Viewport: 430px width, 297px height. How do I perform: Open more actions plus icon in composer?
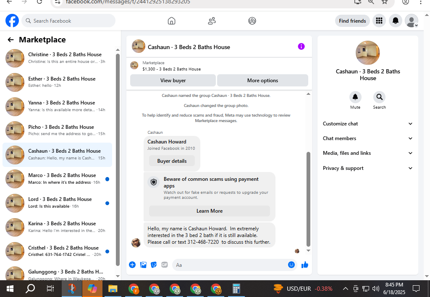click(x=132, y=265)
